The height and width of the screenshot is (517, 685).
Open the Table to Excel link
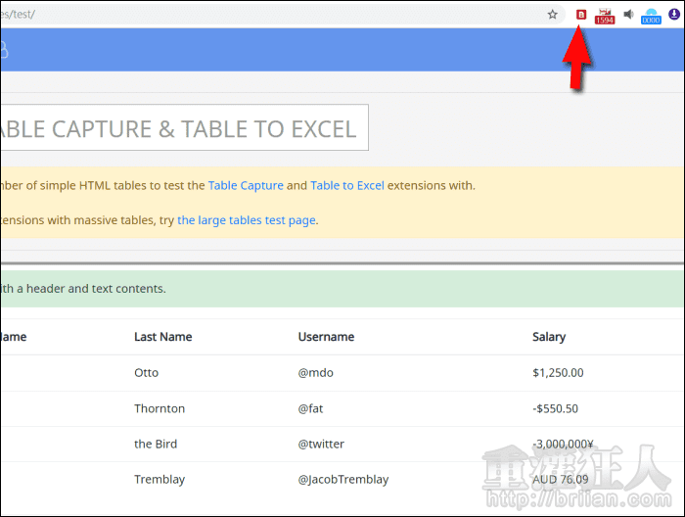pyautogui.click(x=347, y=185)
